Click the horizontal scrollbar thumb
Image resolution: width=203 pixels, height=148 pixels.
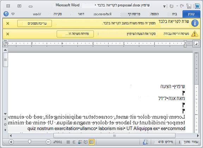(115, 136)
